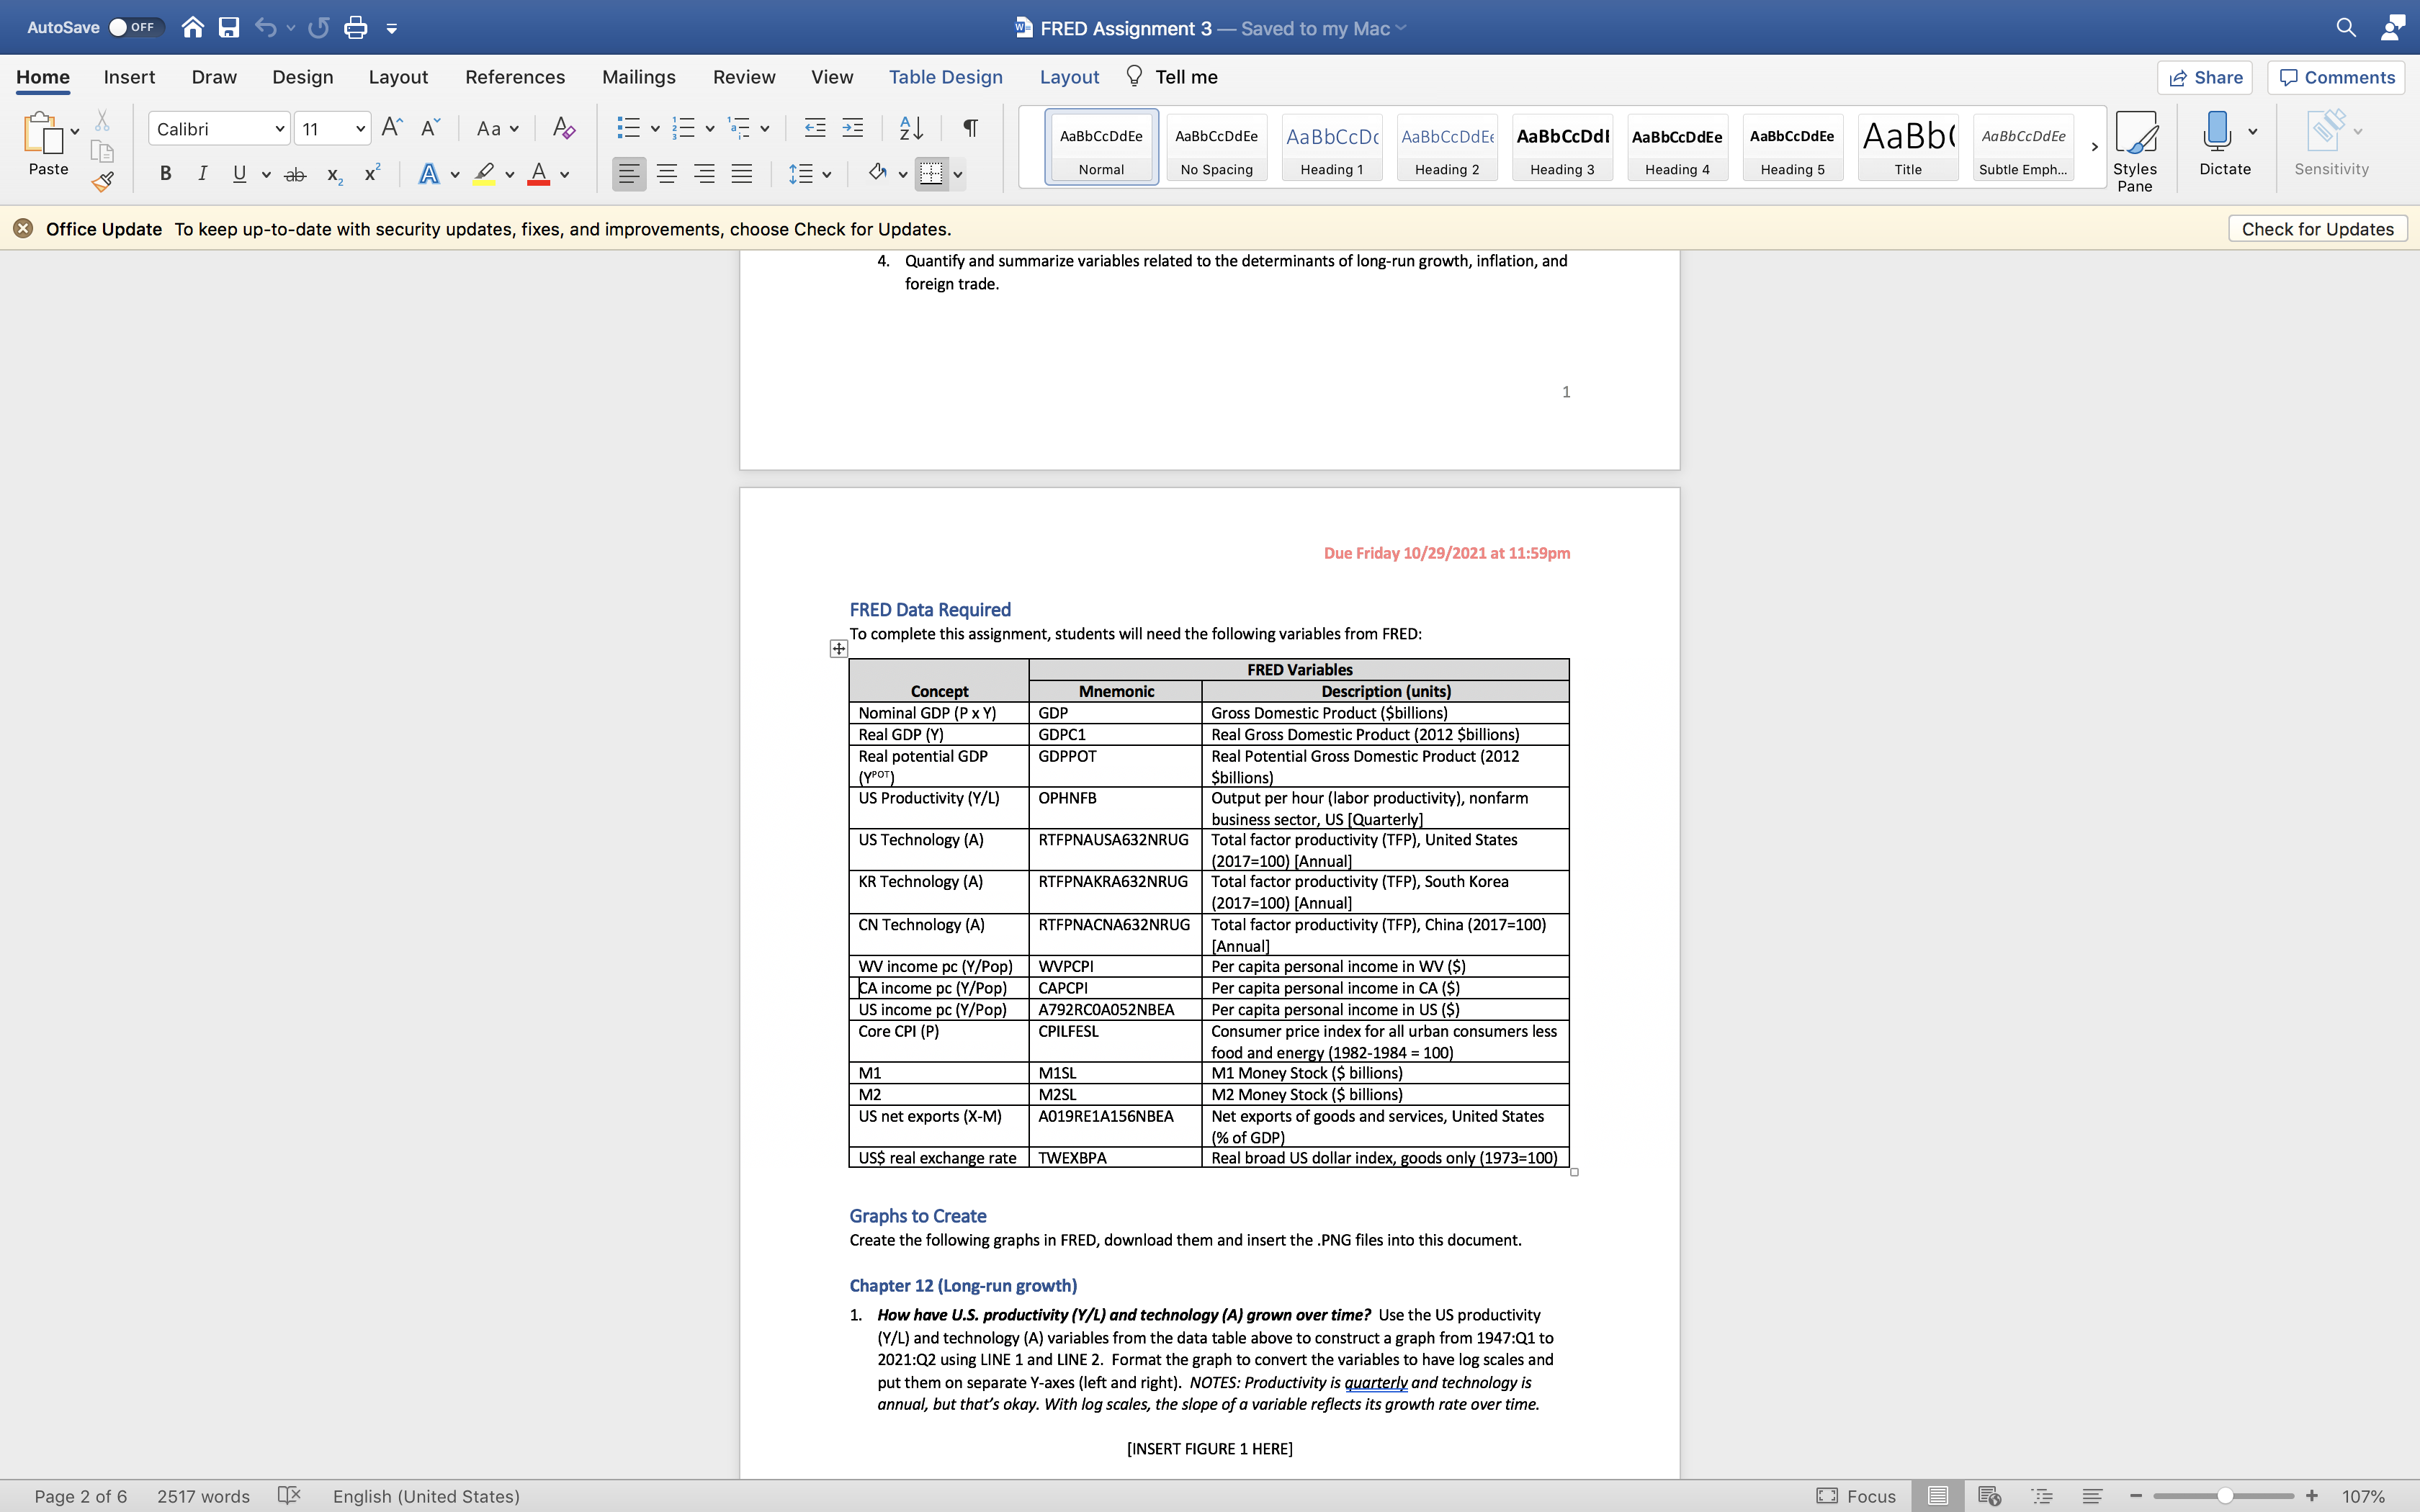The width and height of the screenshot is (2420, 1512).
Task: Adjust the zoom slider
Action: pos(2224,1495)
